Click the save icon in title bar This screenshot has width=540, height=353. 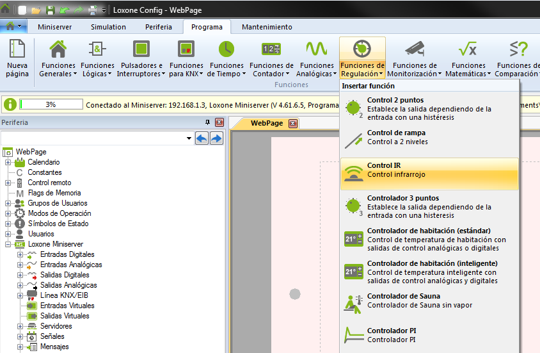coord(50,10)
